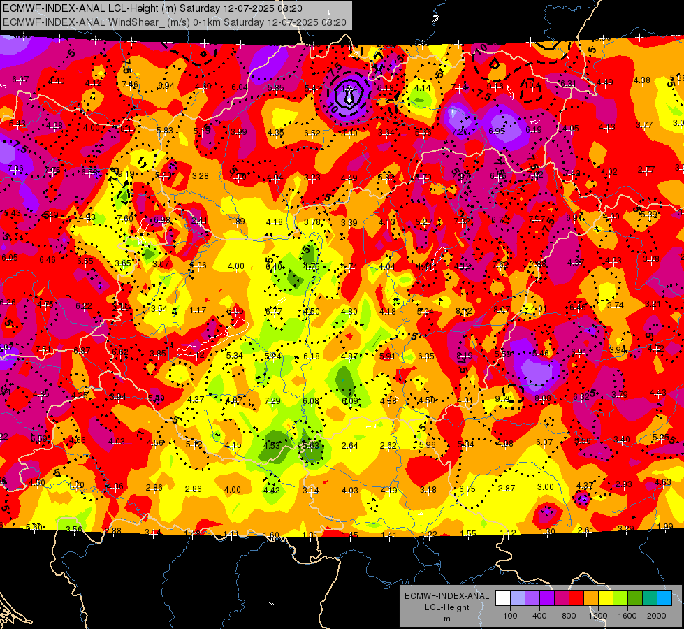Click the magenta-pink legend swatch
This screenshot has height=629, width=684.
[562, 598]
